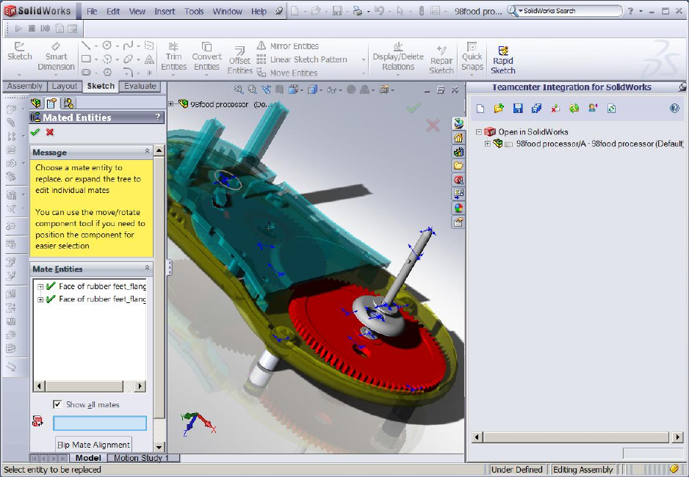Select the Straight Slot sketch tool
This screenshot has width=689, height=477.
[x=86, y=72]
